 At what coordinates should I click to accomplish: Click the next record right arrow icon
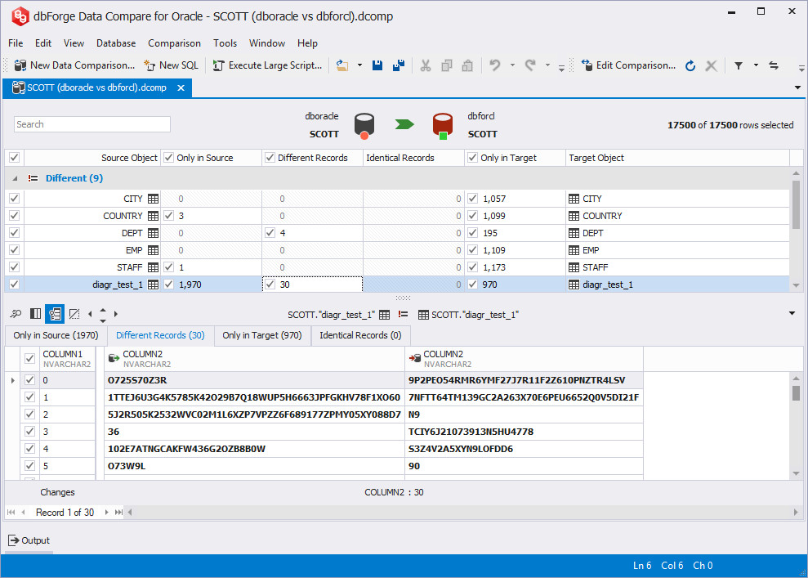116,313
